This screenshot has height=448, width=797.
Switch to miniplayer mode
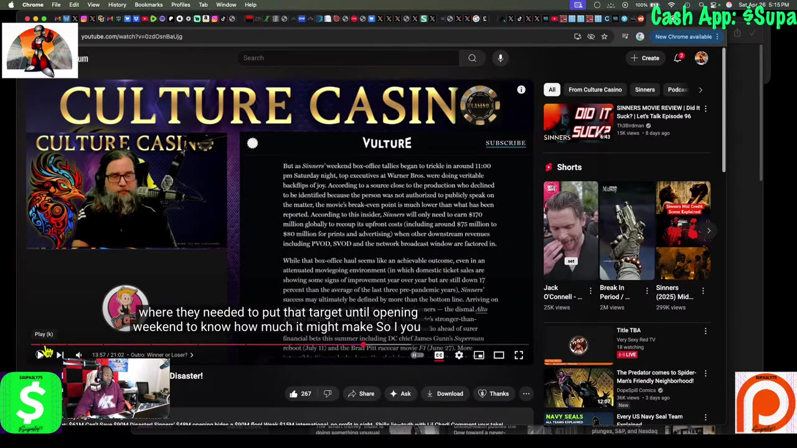click(x=479, y=355)
